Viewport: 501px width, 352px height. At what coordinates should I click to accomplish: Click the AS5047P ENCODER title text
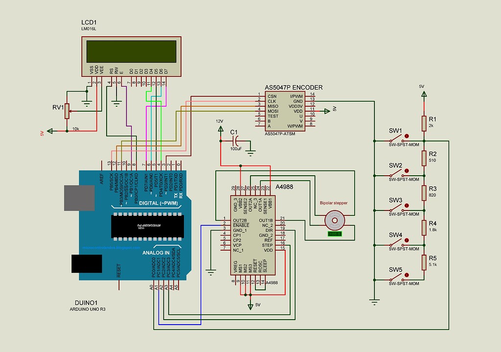[x=293, y=87]
